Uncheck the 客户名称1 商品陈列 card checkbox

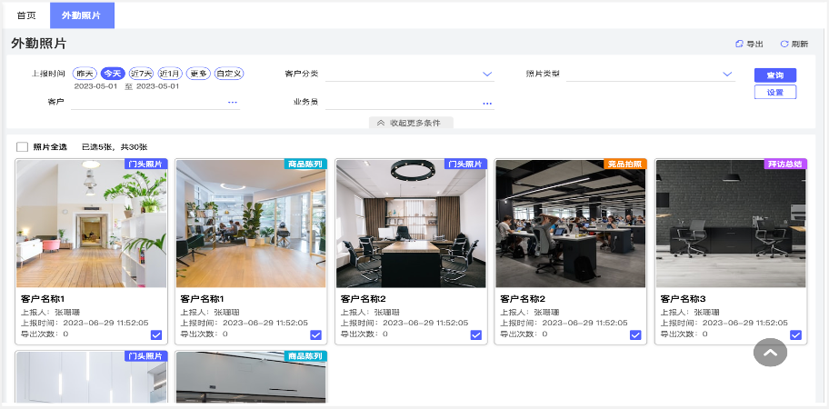tap(315, 335)
